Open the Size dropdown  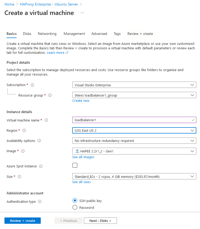(x=134, y=176)
